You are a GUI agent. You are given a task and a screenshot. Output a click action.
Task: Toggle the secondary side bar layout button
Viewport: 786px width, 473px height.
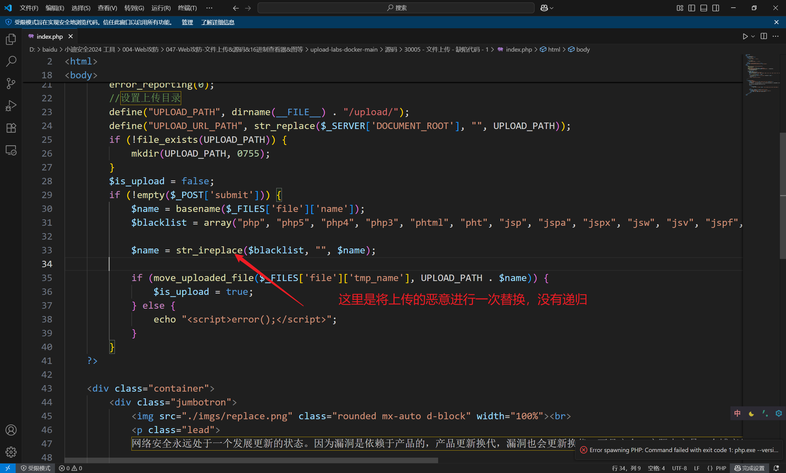[x=716, y=8]
